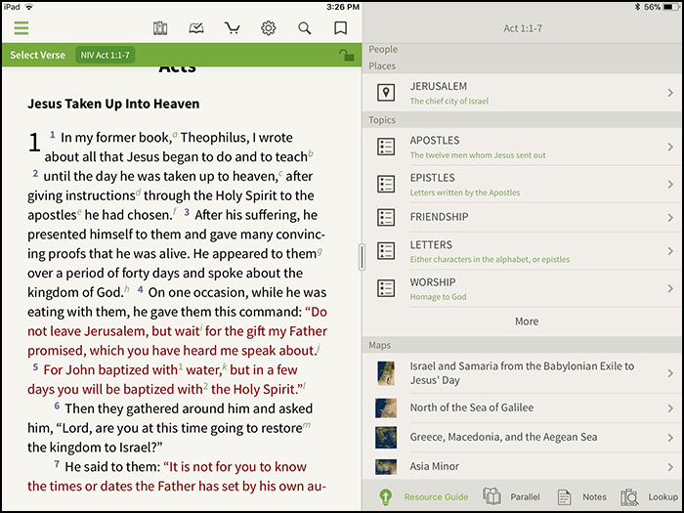Open EPISTLES topic entry
This screenshot has height=513, width=684.
coord(523,184)
